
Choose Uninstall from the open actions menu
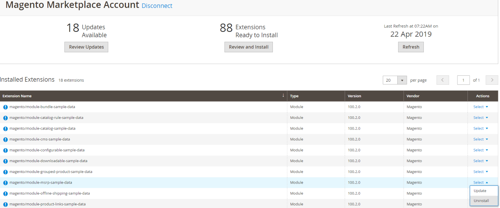tap(484, 201)
